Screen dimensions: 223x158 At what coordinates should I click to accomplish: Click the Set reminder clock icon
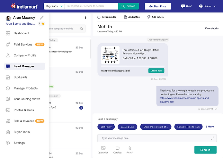point(99,17)
